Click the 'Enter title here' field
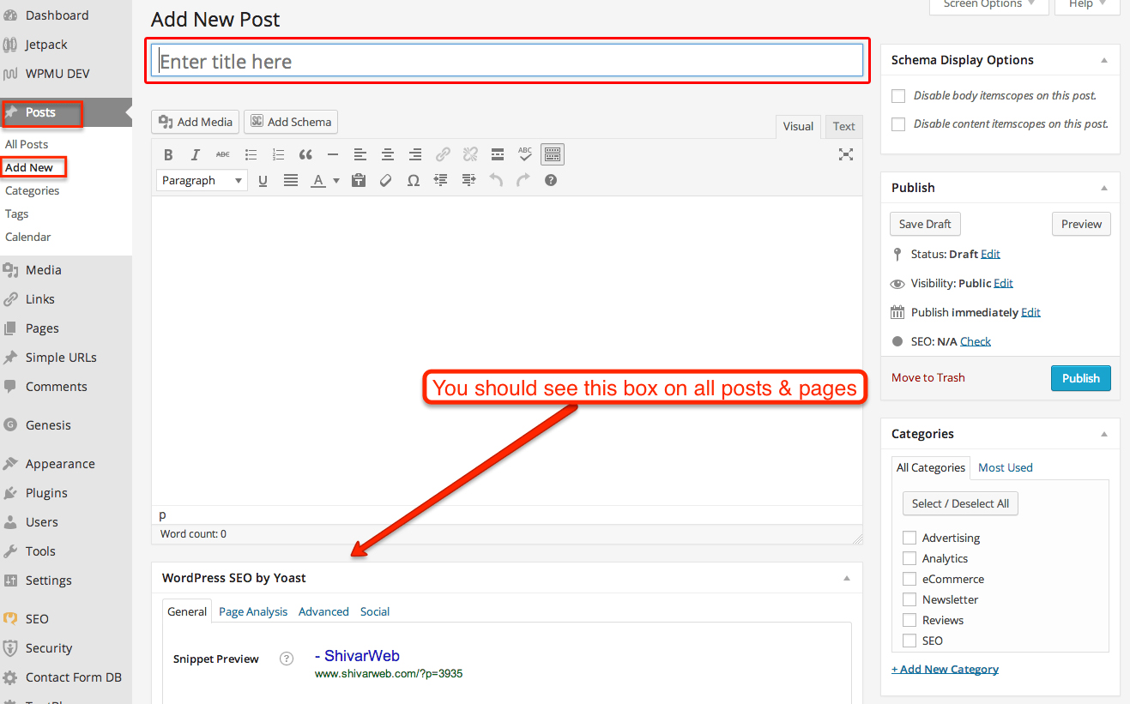Screen dimensions: 1130x704 pyautogui.click(x=507, y=61)
